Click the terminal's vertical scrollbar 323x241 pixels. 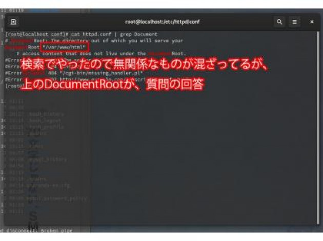[318, 127]
